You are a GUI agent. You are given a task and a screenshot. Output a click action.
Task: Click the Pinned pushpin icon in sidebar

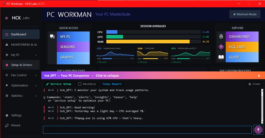[x=7, y=125]
